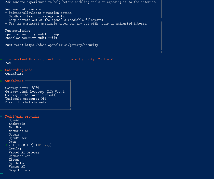Click the green selection arrow beside Z.AI
The image size is (214, 179).
pyautogui.click(x=6, y=145)
